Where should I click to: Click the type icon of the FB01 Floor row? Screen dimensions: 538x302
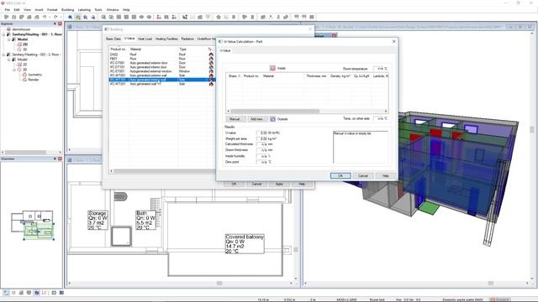click(211, 59)
